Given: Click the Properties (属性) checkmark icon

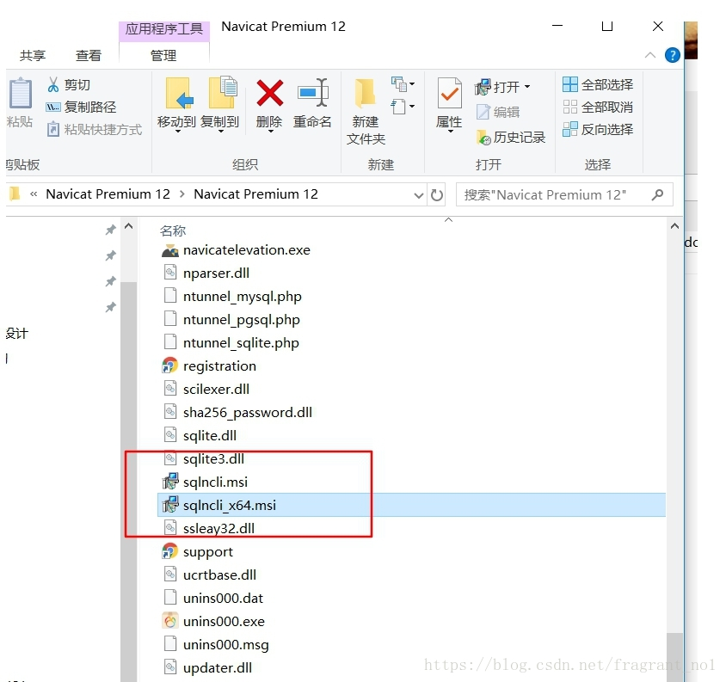Looking at the screenshot, I should pos(449,93).
